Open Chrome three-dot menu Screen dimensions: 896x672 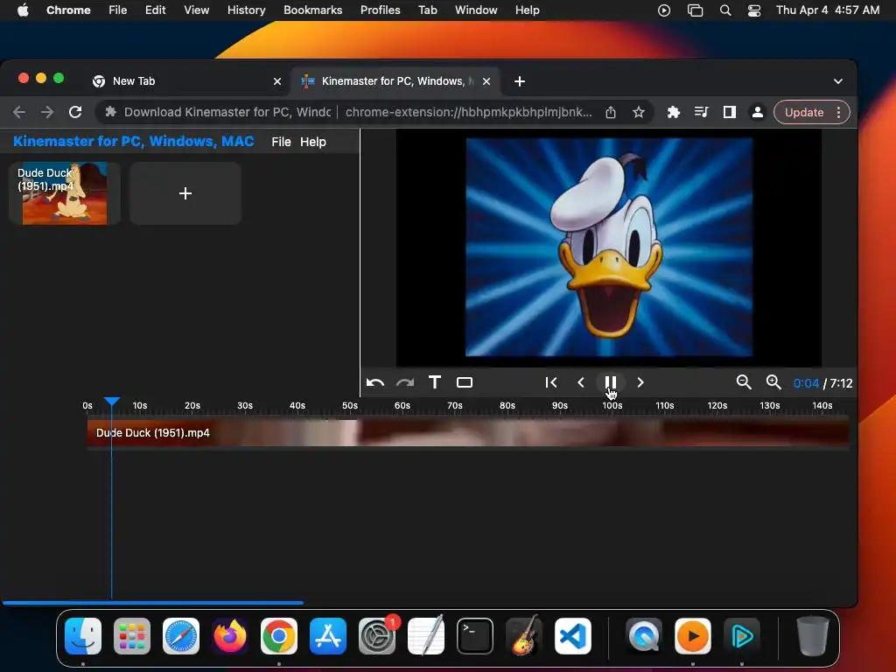tap(838, 112)
